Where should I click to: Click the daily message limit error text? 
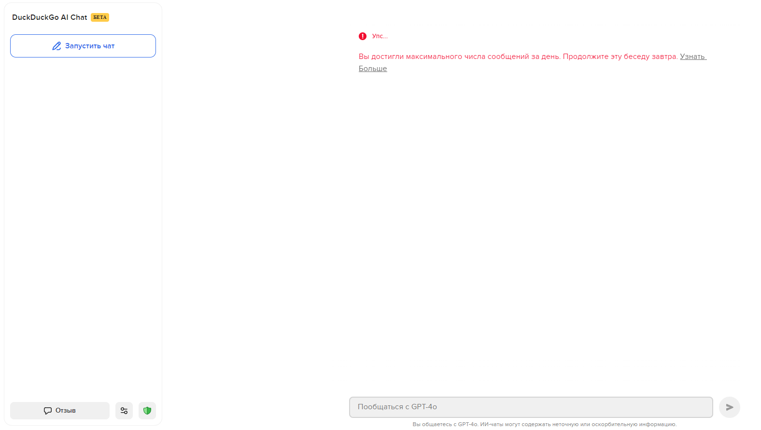coord(518,57)
